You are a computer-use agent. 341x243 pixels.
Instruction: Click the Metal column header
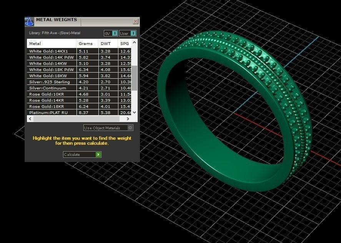tap(52, 43)
